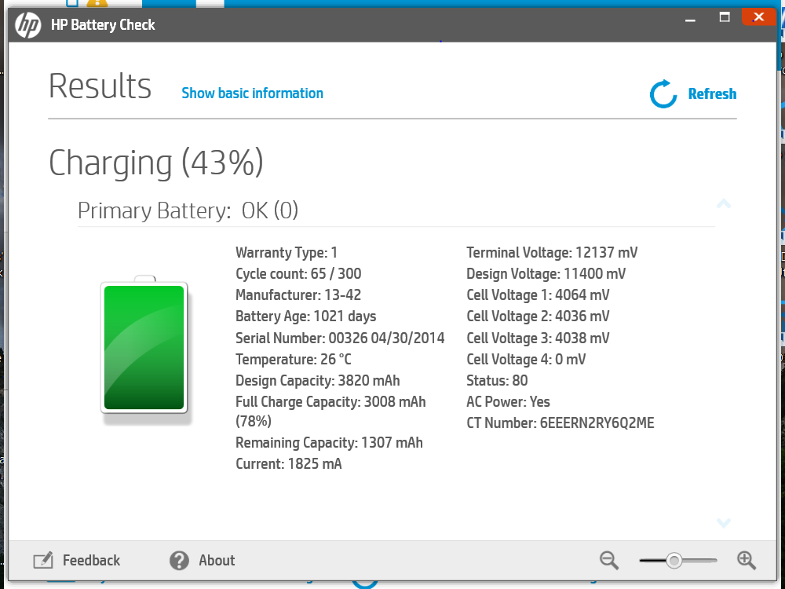This screenshot has height=589, width=785.
Task: Click the zoom slider handle
Action: pyautogui.click(x=674, y=561)
